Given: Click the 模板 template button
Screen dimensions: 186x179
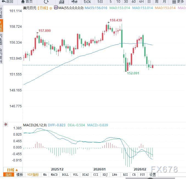Looking at the screenshot, I should [20, 175].
